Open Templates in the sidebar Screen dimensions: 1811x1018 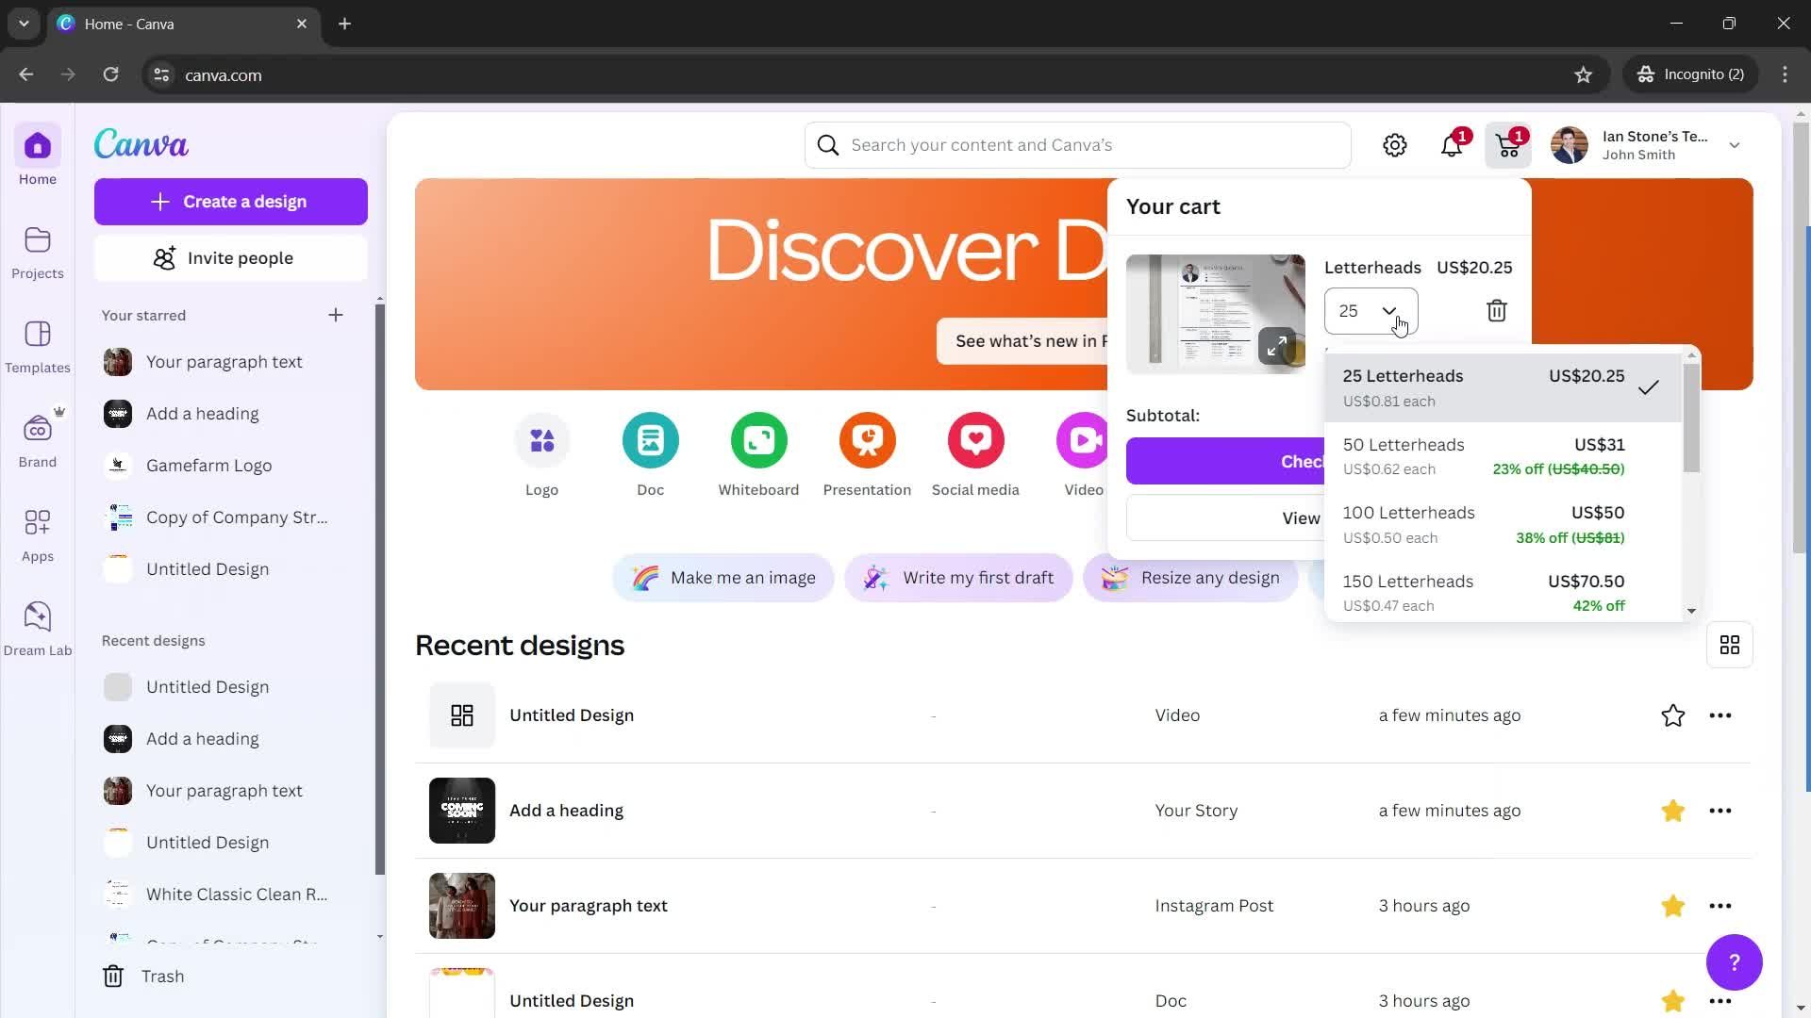[x=38, y=347]
